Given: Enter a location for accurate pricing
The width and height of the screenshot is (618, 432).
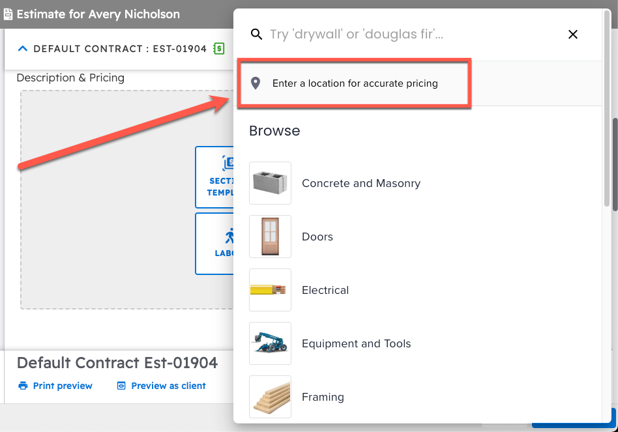Looking at the screenshot, I should coord(355,83).
